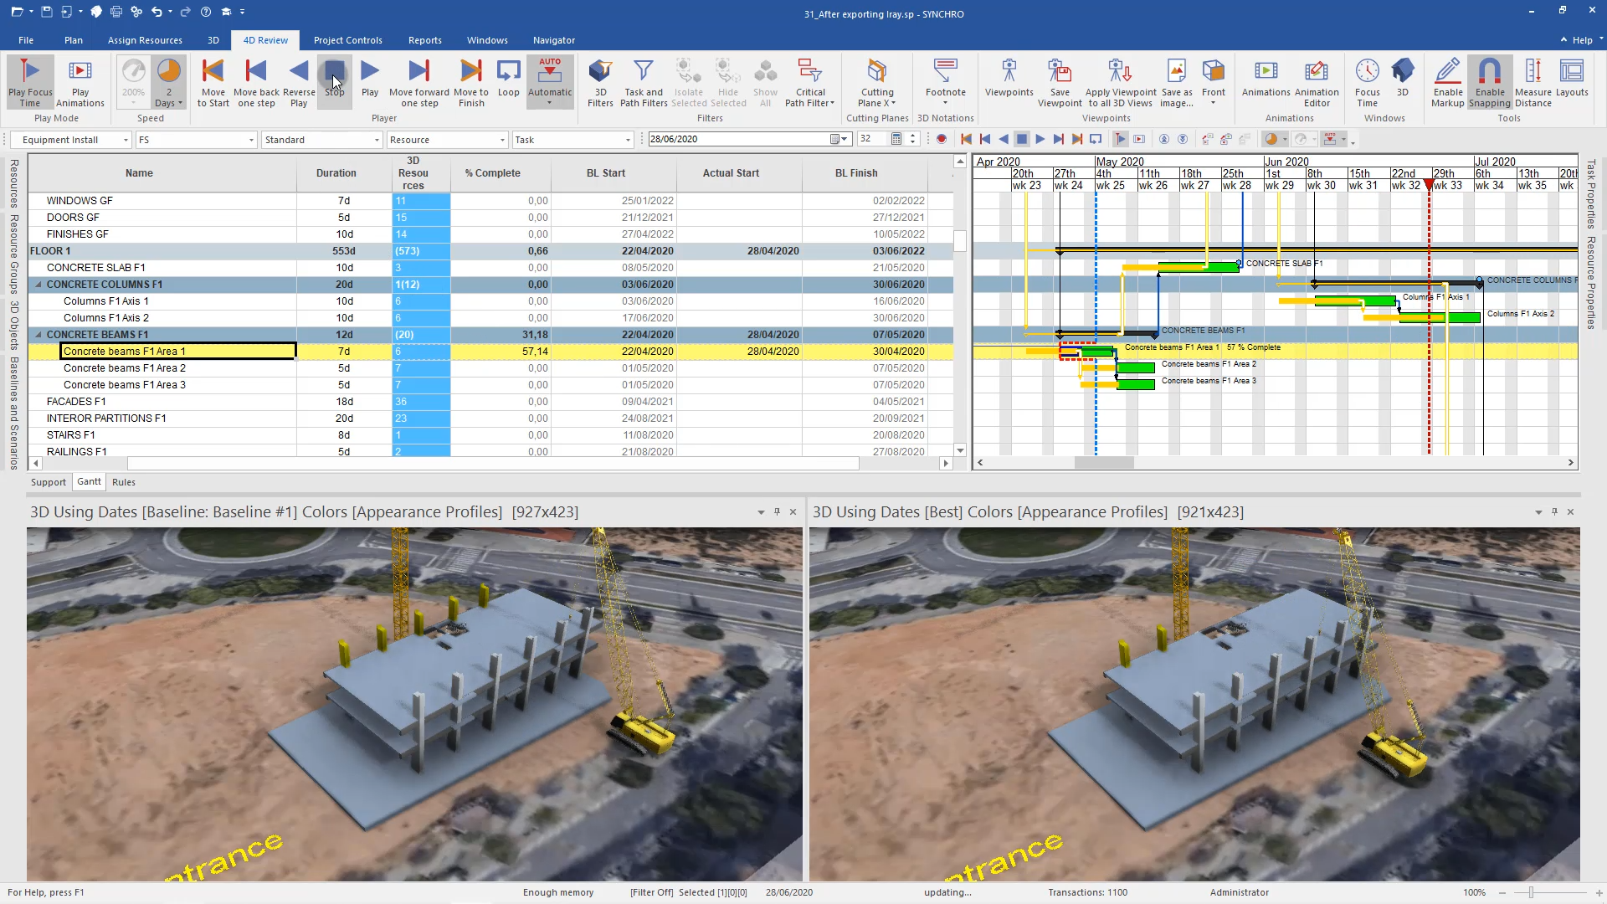Open the Plan ribbon tab
The width and height of the screenshot is (1607, 904).
point(74,40)
